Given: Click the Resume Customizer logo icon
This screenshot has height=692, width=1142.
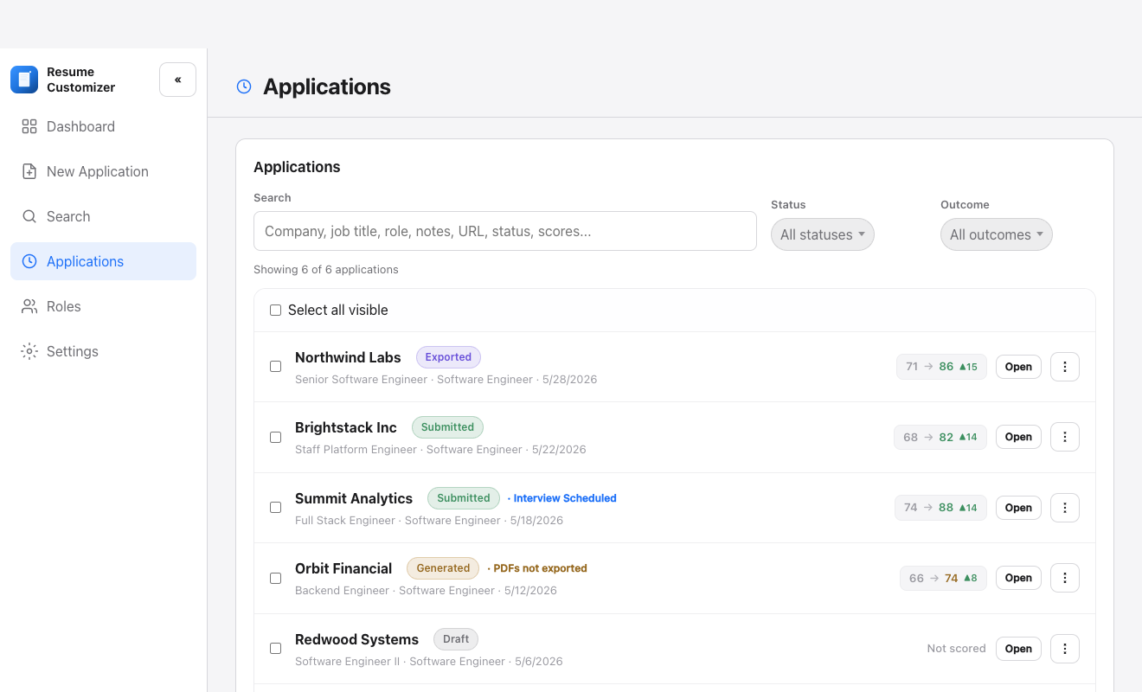Looking at the screenshot, I should (x=24, y=80).
